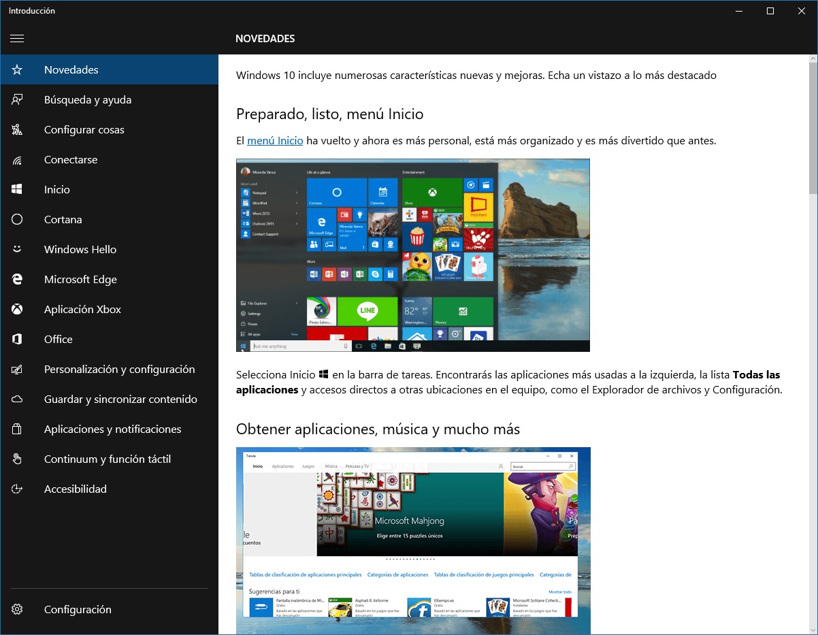Open Aplicaciones y notificaciones topic
The height and width of the screenshot is (635, 818).
[x=110, y=429]
